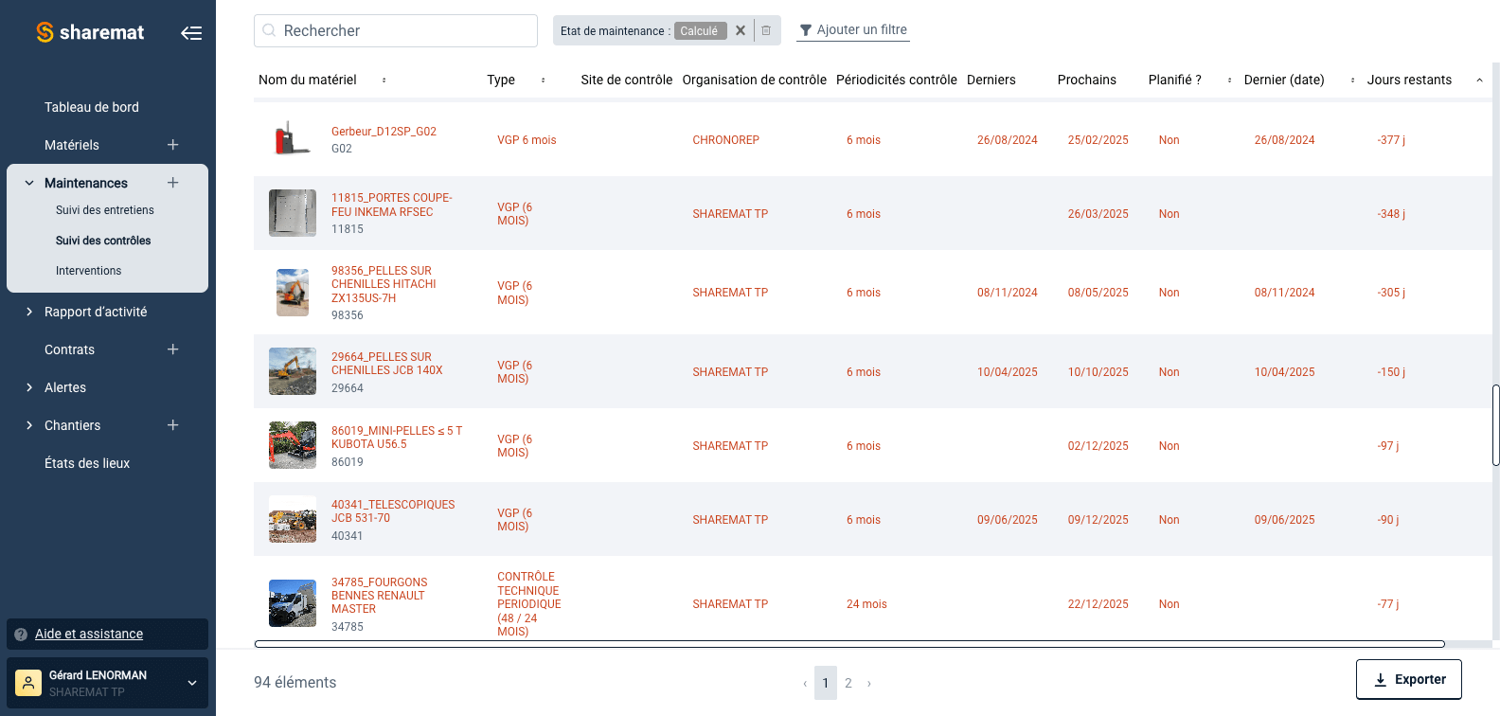1500x716 pixels.
Task: Sort by Nom du matériel column arrows
Action: 384,81
